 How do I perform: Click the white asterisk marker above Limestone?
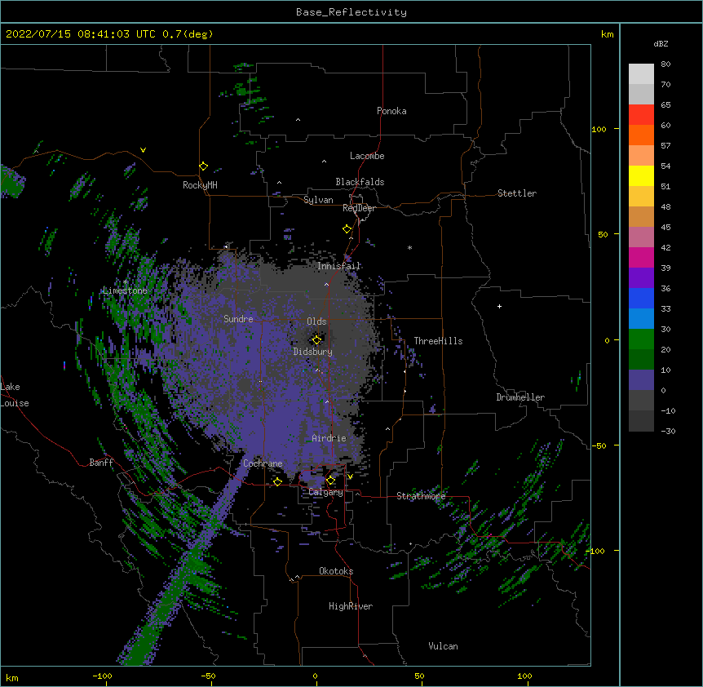126,281
